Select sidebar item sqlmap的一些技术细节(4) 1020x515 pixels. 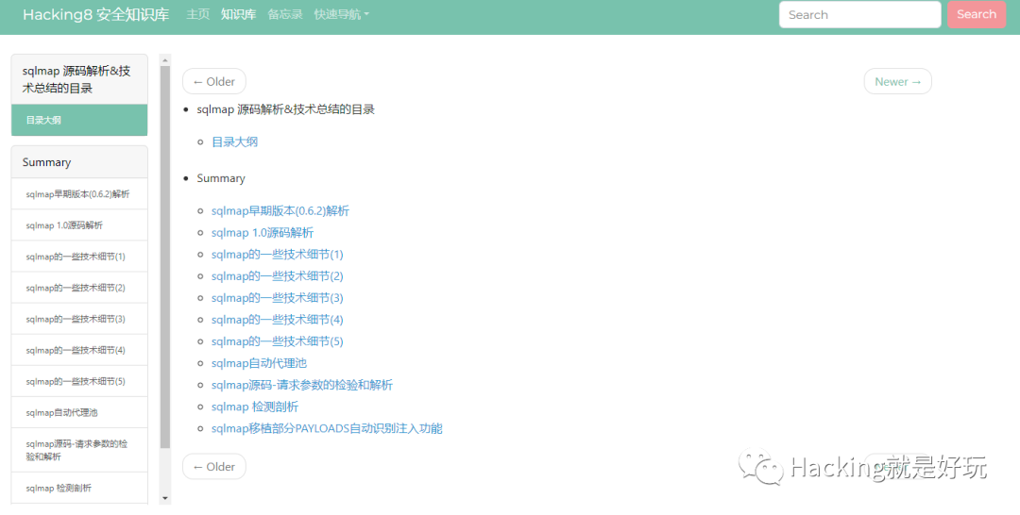[x=79, y=350]
